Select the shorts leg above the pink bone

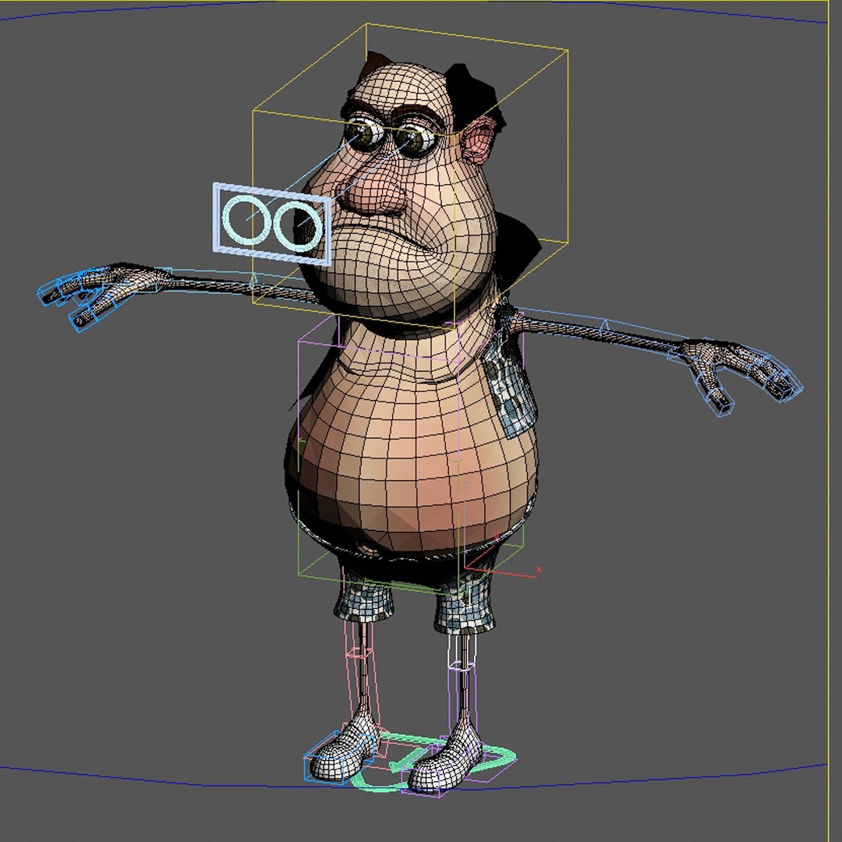(363, 597)
